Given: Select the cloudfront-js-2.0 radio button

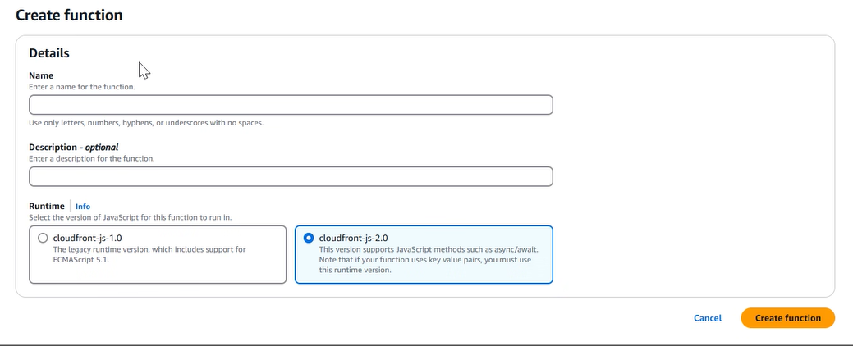Looking at the screenshot, I should pos(309,238).
